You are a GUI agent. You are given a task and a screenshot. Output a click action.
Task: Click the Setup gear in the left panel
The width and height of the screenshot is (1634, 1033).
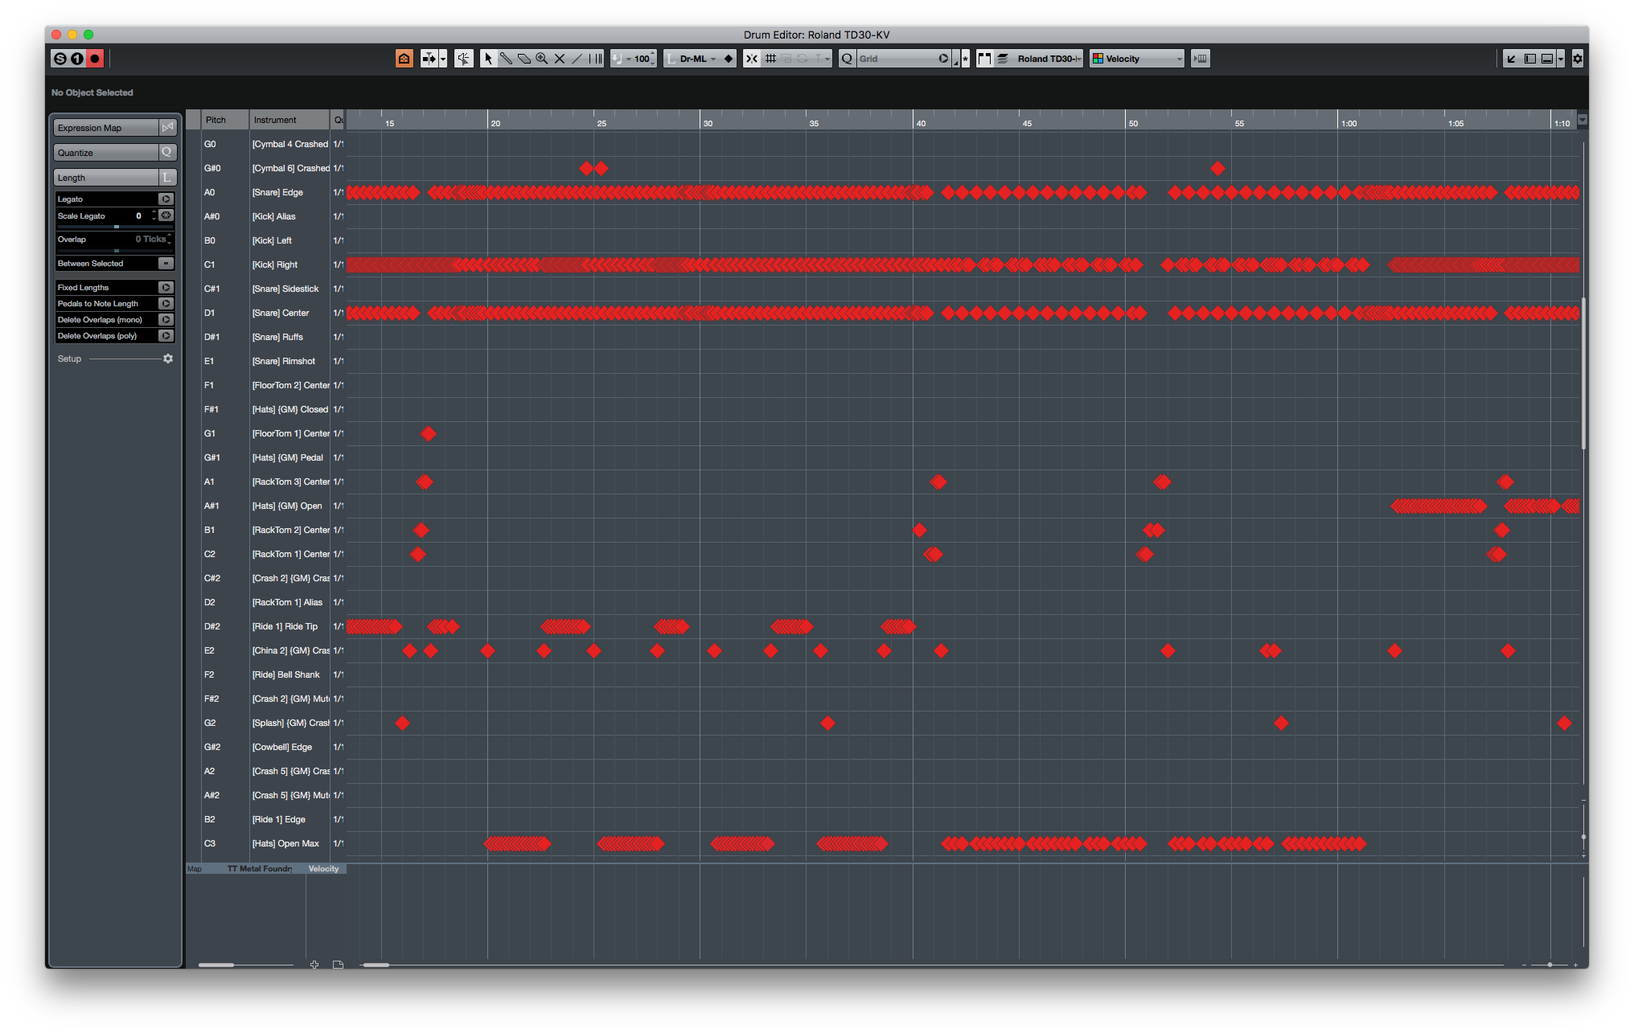pos(168,359)
